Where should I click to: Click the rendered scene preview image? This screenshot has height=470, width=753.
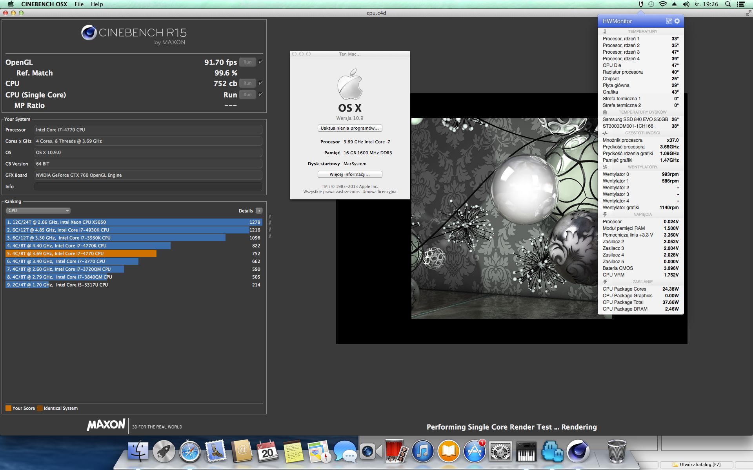(511, 219)
